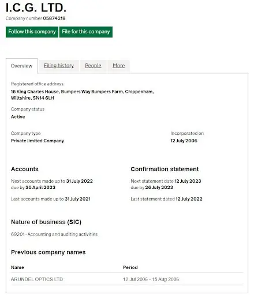Select the Overview tab
Viewport: 254px width, 295px height.
(21, 66)
